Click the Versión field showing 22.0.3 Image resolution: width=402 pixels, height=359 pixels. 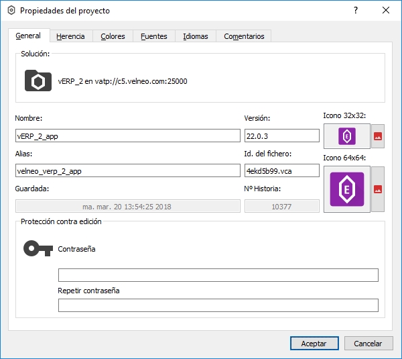tap(281, 136)
